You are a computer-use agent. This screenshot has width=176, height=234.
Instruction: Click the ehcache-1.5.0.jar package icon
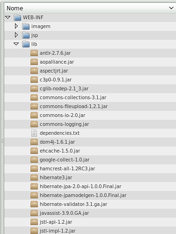click(34, 151)
